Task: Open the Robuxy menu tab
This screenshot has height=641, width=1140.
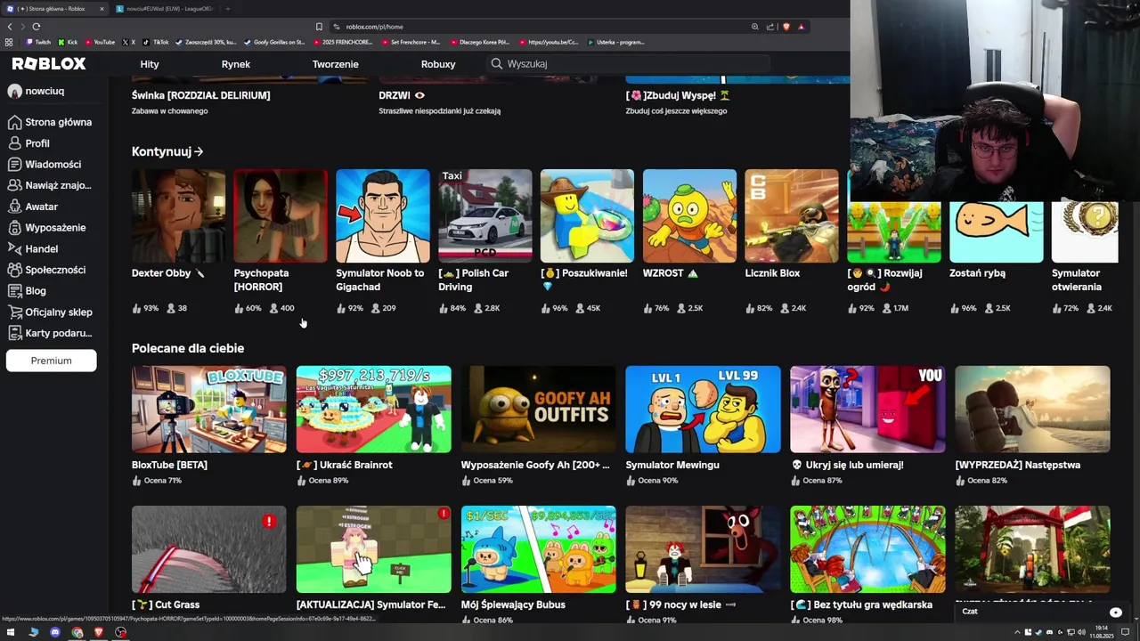Action: (438, 64)
